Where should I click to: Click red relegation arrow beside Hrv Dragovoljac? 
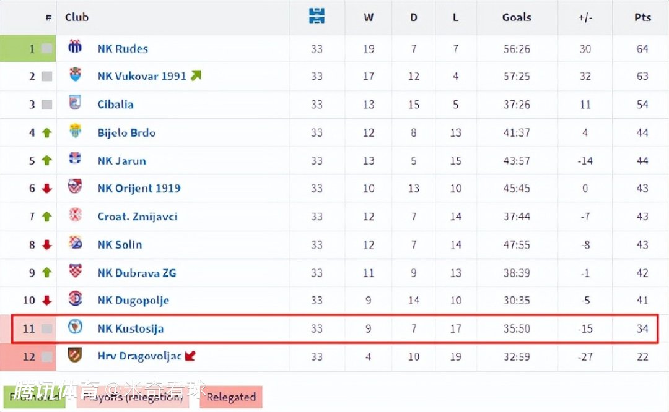pos(190,356)
